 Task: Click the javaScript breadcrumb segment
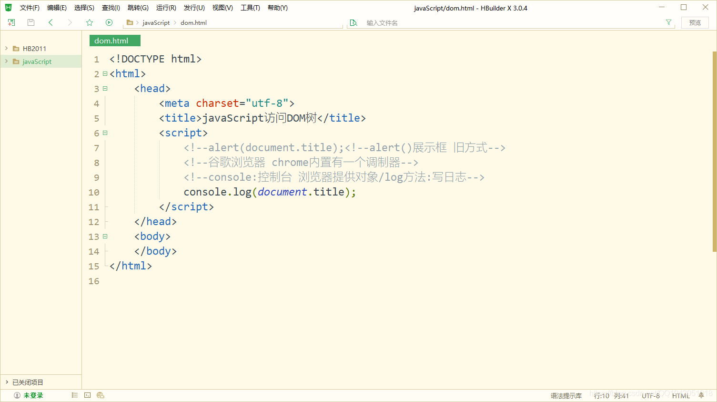[x=156, y=22]
